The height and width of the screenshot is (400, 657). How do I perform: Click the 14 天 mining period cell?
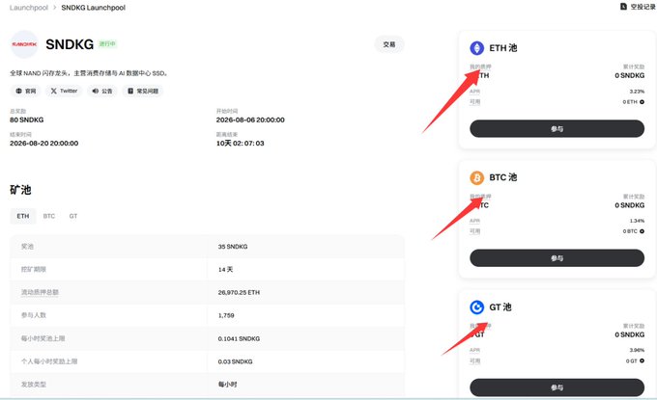(225, 270)
